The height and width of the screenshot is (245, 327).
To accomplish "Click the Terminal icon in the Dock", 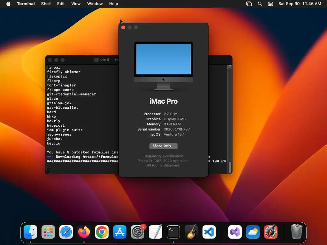I will (x=173, y=232).
